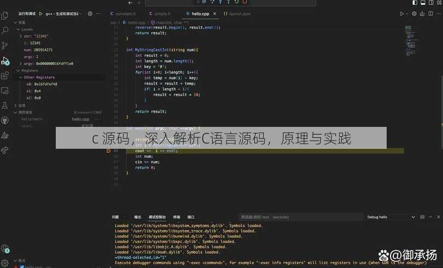Switch to simple.h tab
The width and height of the screenshot is (443, 268).
pyautogui.click(x=160, y=14)
